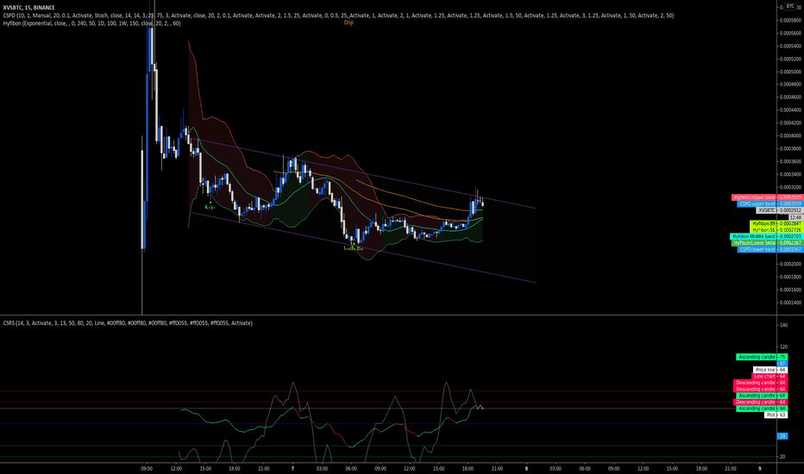804x474 pixels.
Task: Click the day 8 label on time axis
Action: (526, 468)
